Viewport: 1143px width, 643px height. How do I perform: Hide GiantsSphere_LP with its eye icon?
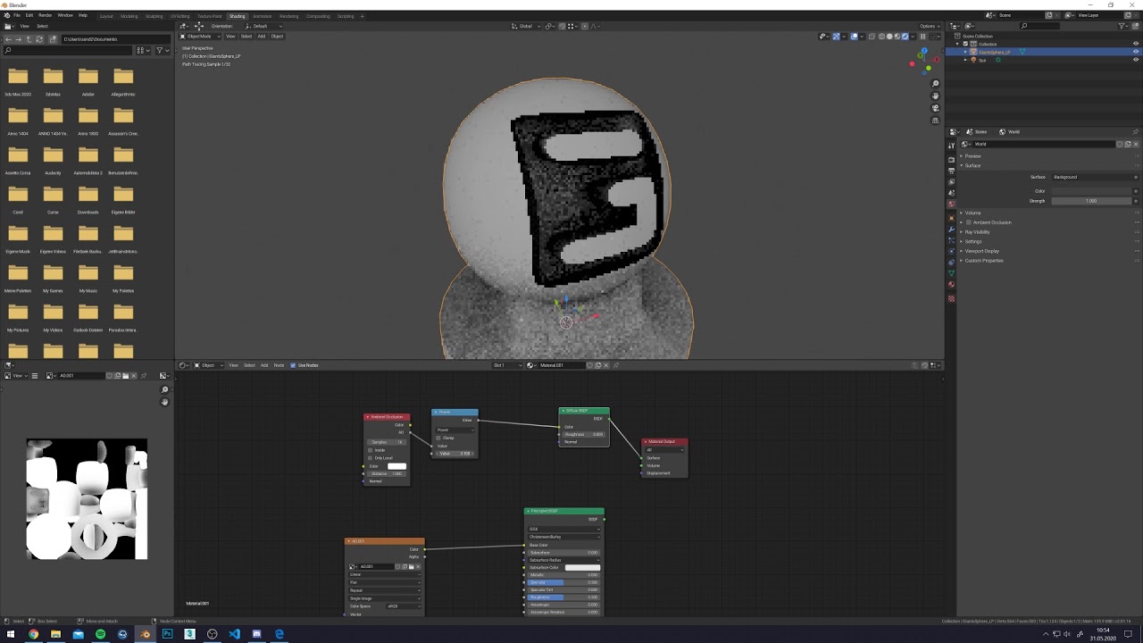coord(1136,52)
